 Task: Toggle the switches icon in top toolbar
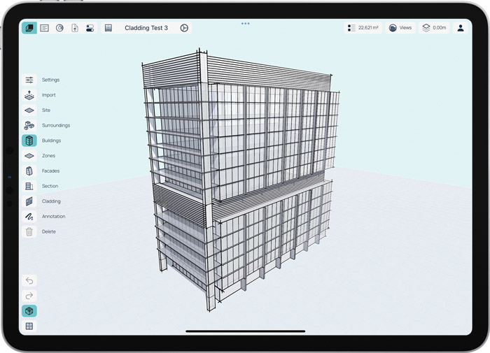(90, 28)
